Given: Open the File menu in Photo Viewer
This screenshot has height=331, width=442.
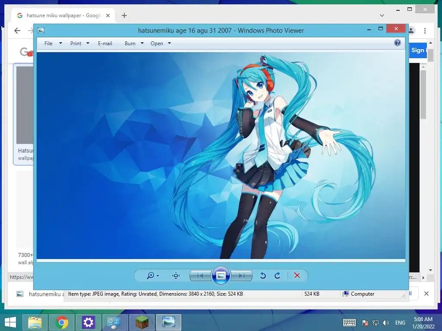Looking at the screenshot, I should 48,44.
